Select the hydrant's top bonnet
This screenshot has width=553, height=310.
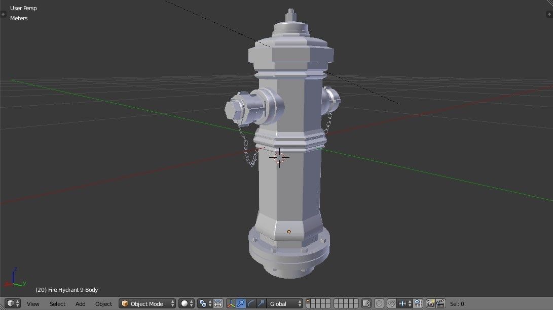click(291, 42)
